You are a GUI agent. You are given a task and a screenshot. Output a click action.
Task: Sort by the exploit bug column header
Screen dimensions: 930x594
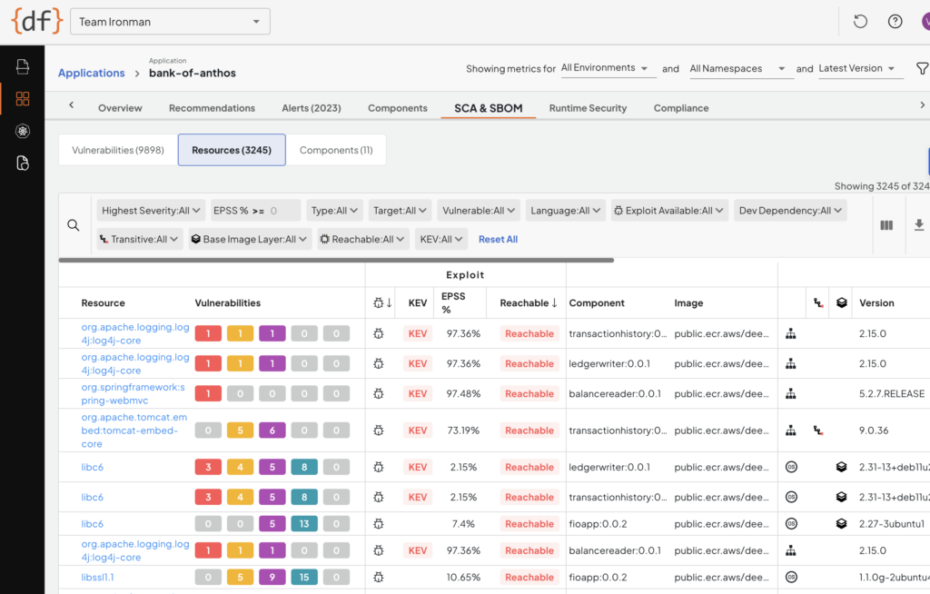(x=382, y=302)
